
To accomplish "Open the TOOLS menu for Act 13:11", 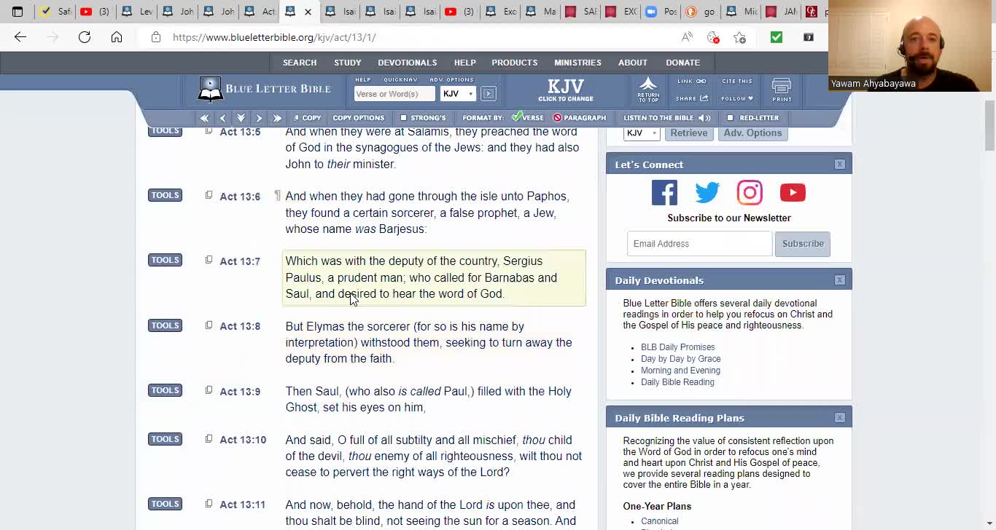I will click(x=165, y=504).
